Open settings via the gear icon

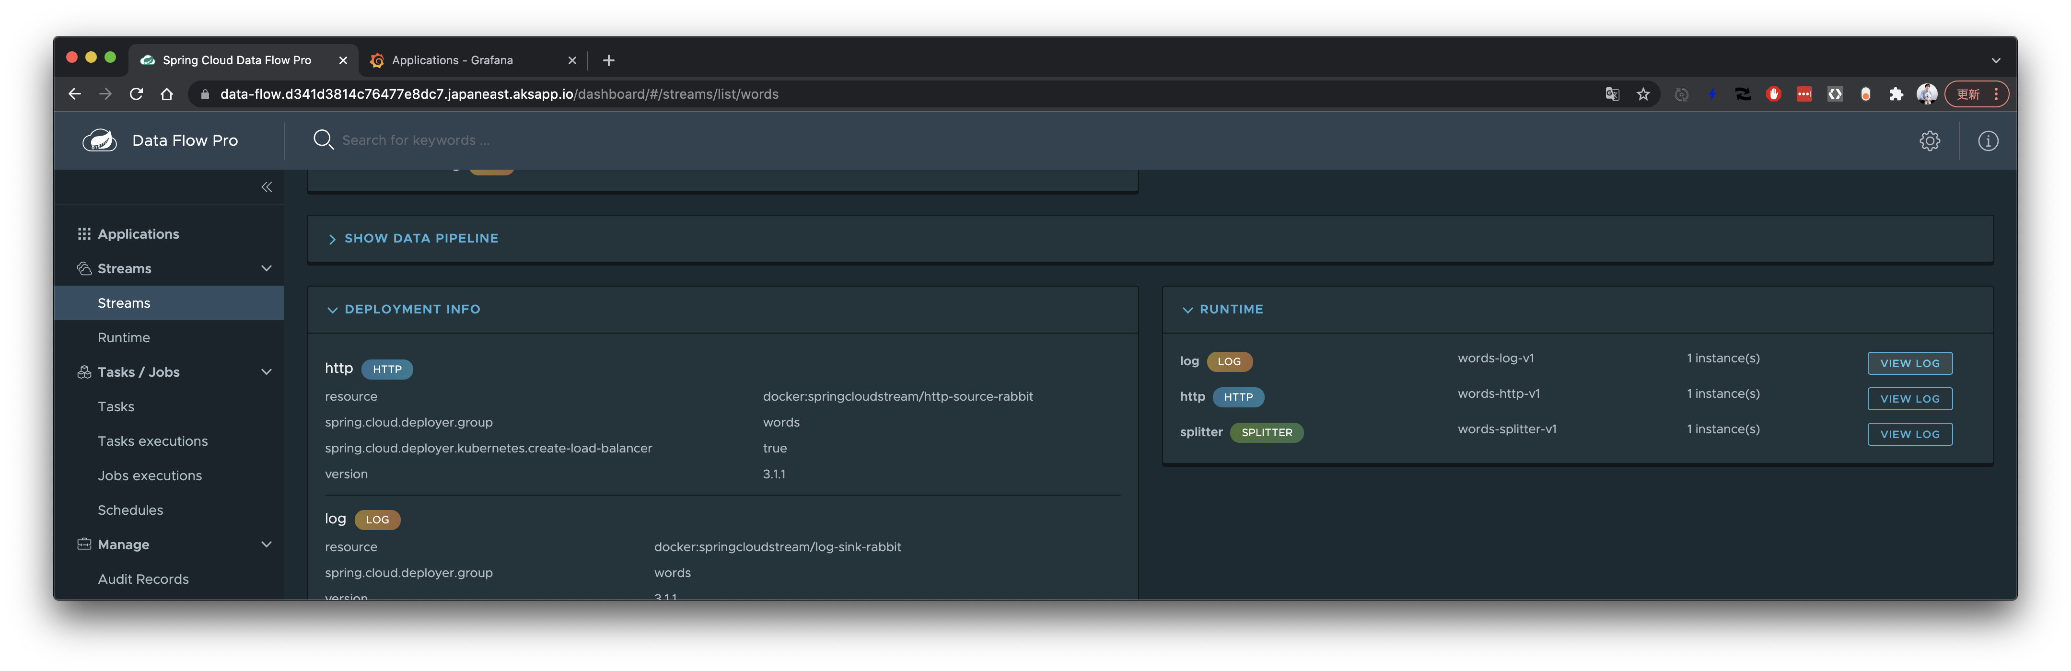click(1930, 140)
